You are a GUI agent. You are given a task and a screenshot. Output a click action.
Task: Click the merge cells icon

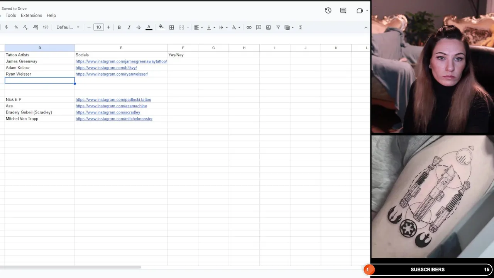[181, 27]
